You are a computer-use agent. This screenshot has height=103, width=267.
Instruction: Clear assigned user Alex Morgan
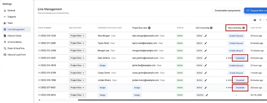(113, 36)
